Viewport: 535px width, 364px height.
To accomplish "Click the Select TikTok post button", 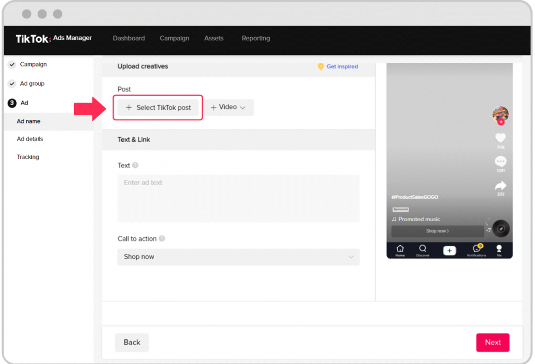I will 158,108.
